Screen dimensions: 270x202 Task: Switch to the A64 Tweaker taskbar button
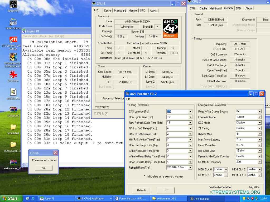point(206,199)
